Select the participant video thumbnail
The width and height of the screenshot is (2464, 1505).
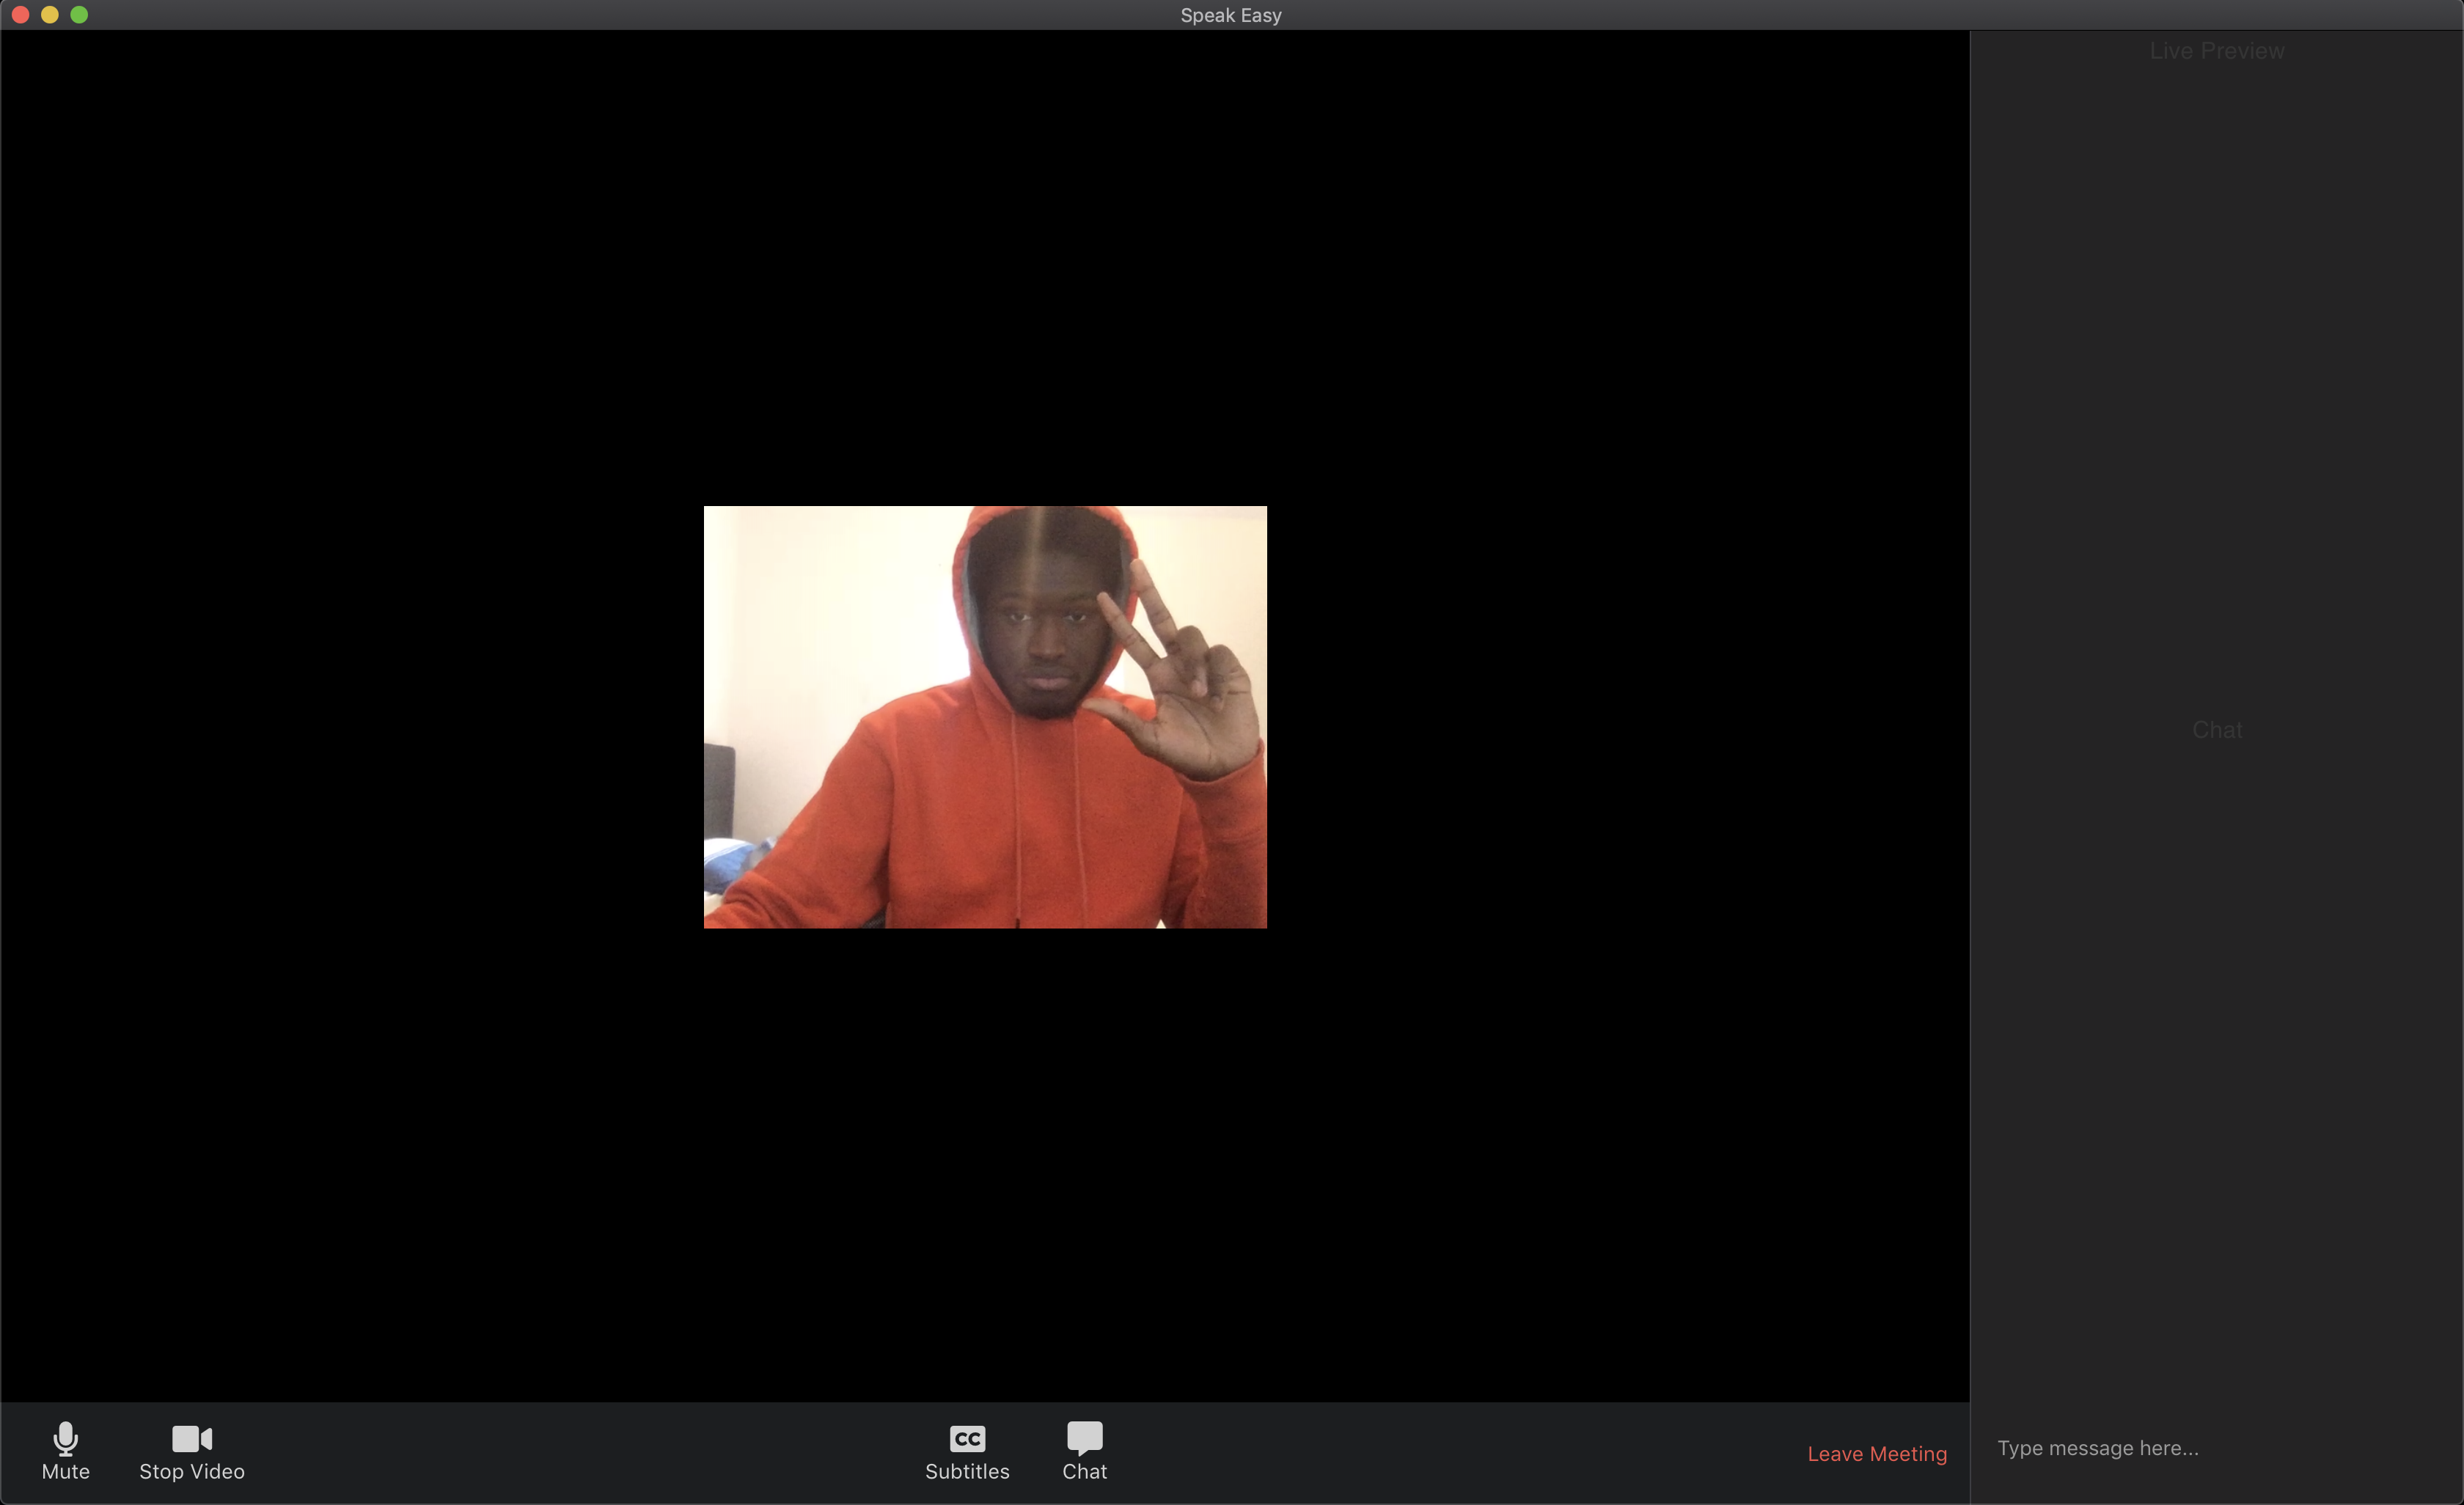(985, 717)
